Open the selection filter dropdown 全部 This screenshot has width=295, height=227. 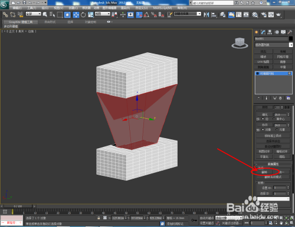pos(34,14)
